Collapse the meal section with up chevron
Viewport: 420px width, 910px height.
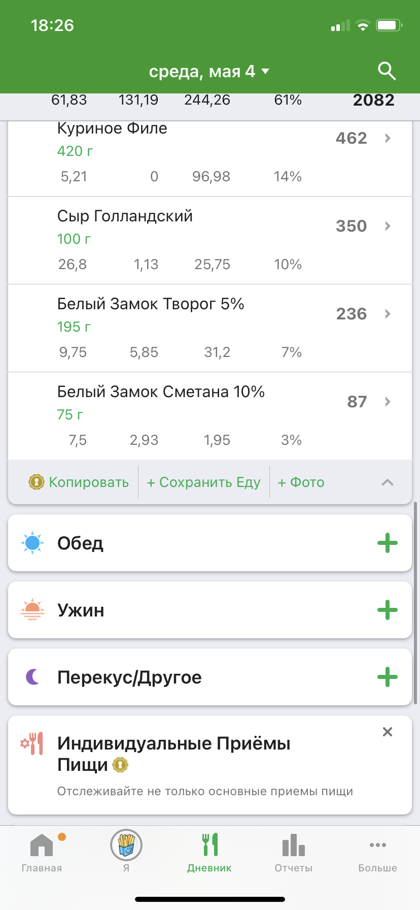387,482
